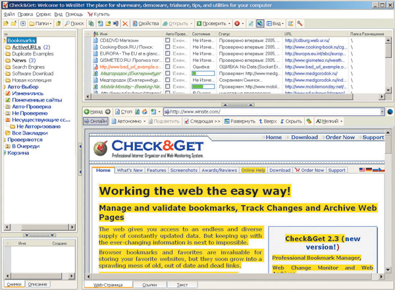This screenshot has height=290, width=395.
Task: Click the red X delete icon in toolbar
Action: click(125, 24)
